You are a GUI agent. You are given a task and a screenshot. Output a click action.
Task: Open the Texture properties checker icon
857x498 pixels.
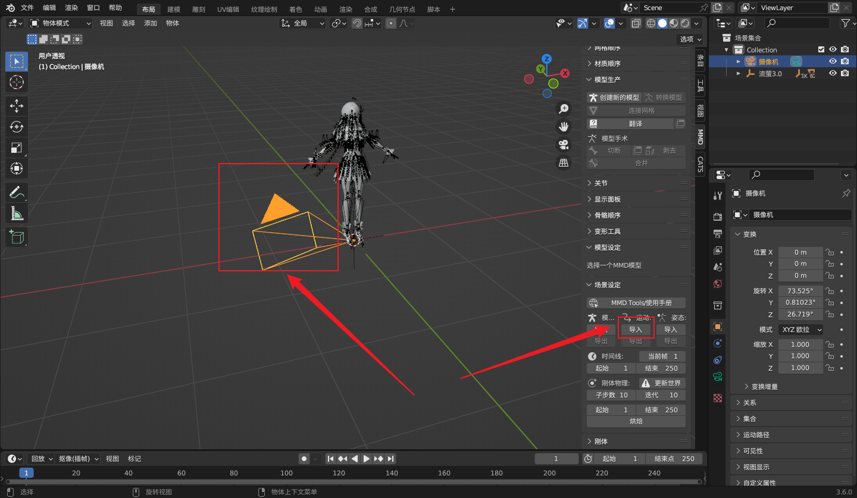click(718, 397)
